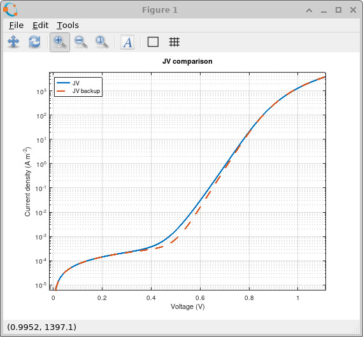Image resolution: width=363 pixels, height=337 pixels.
Task: Roll up window with the caret button
Action: 309,10
